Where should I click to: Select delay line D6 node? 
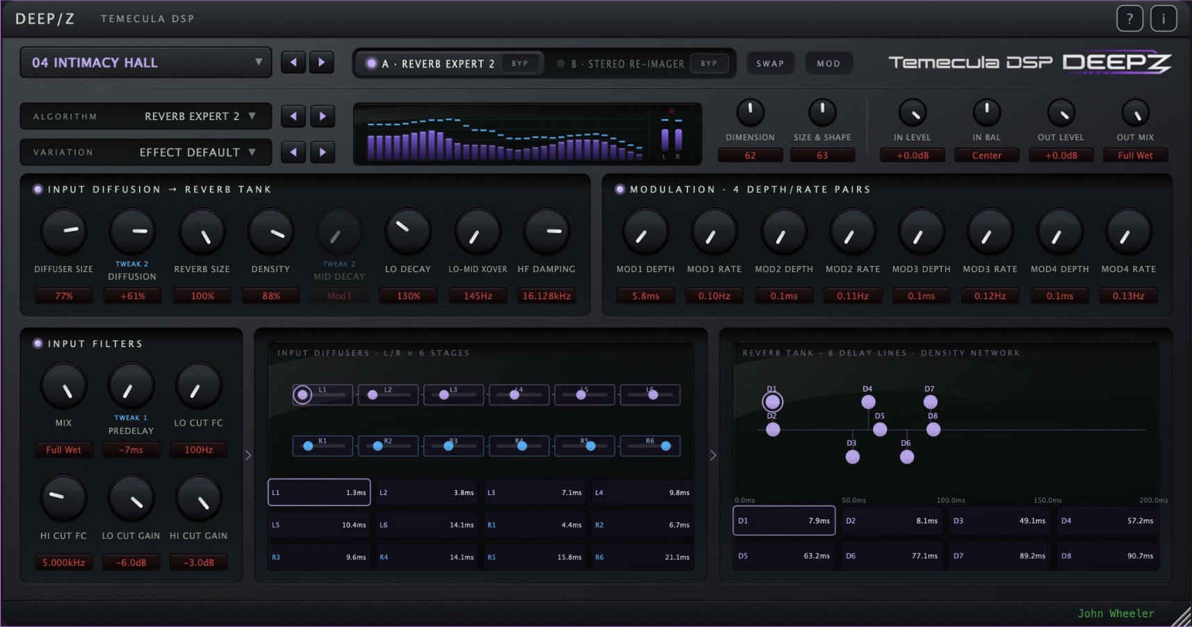(906, 457)
